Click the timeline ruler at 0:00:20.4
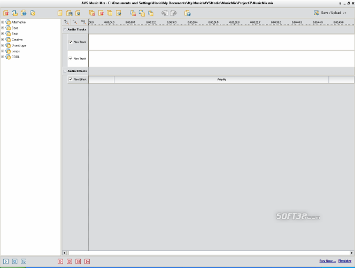Screen dimensions: 355x268 click(x=192, y=22)
